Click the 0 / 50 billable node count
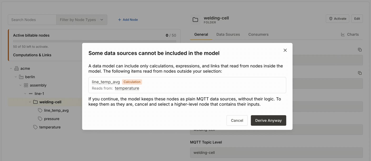 171,35
